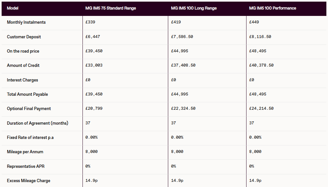
Task: Select the On the road price label
Action: tap(23, 51)
